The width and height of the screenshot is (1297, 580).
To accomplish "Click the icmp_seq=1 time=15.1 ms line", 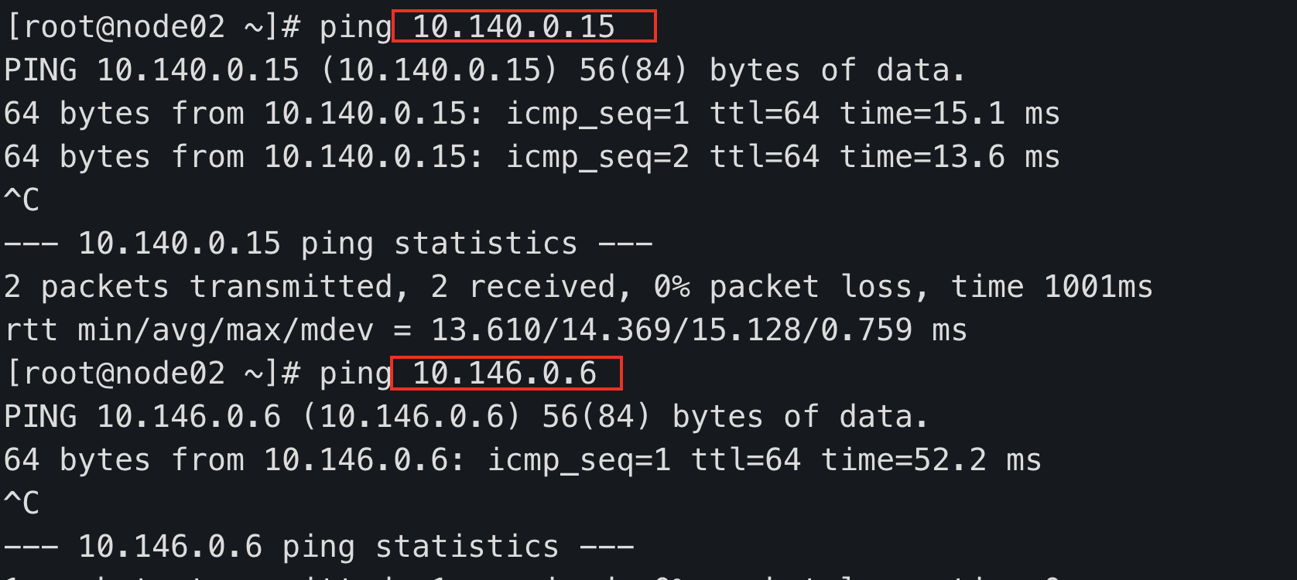I will pyautogui.click(x=532, y=114).
